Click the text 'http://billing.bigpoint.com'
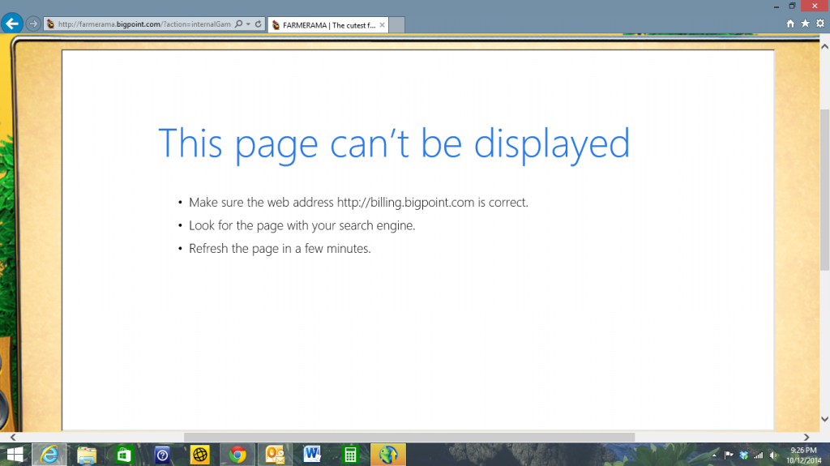Viewport: 830px width, 466px height. pyautogui.click(x=405, y=203)
